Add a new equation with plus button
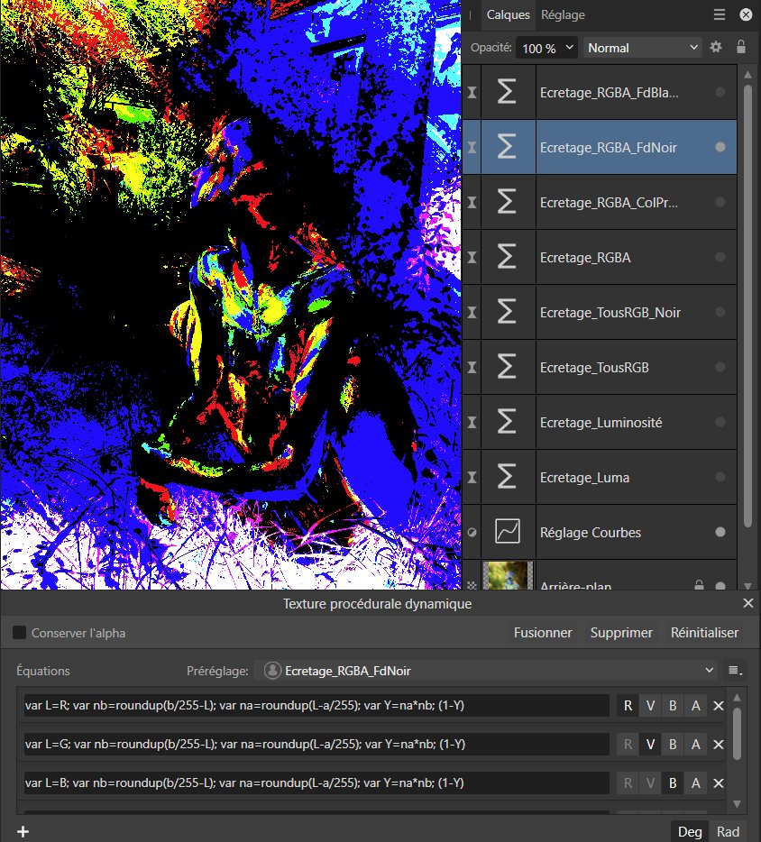This screenshot has width=761, height=842. tap(23, 832)
